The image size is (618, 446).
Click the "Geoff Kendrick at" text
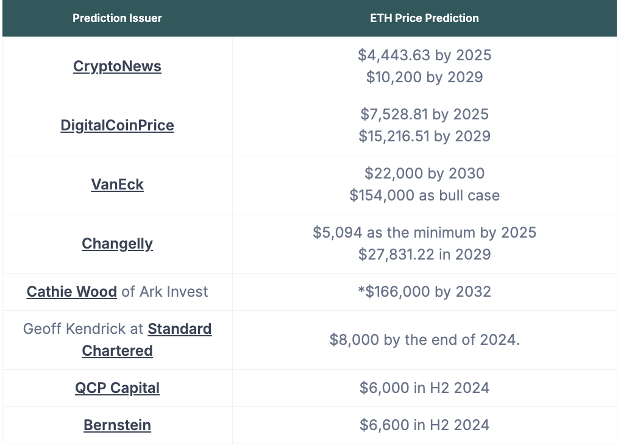click(83, 330)
